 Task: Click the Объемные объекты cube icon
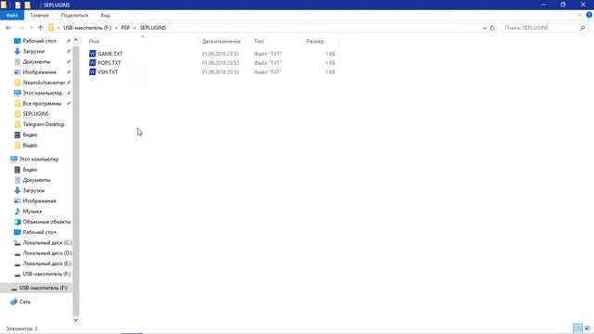pyautogui.click(x=17, y=222)
